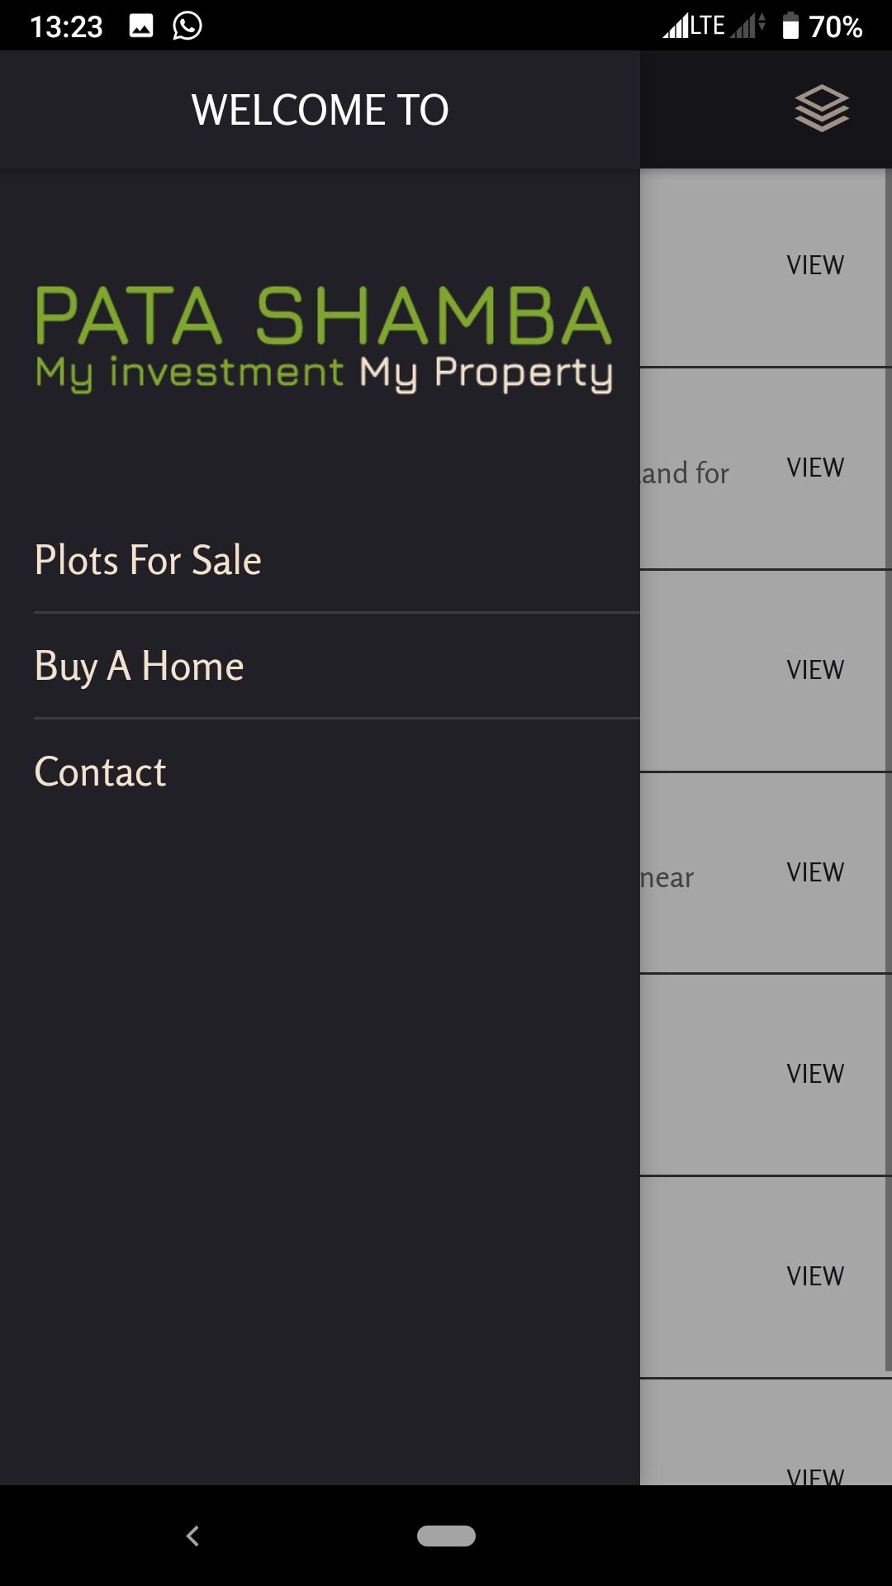Click the fifth VIEW button in list
The width and height of the screenshot is (892, 1586).
coord(815,1074)
